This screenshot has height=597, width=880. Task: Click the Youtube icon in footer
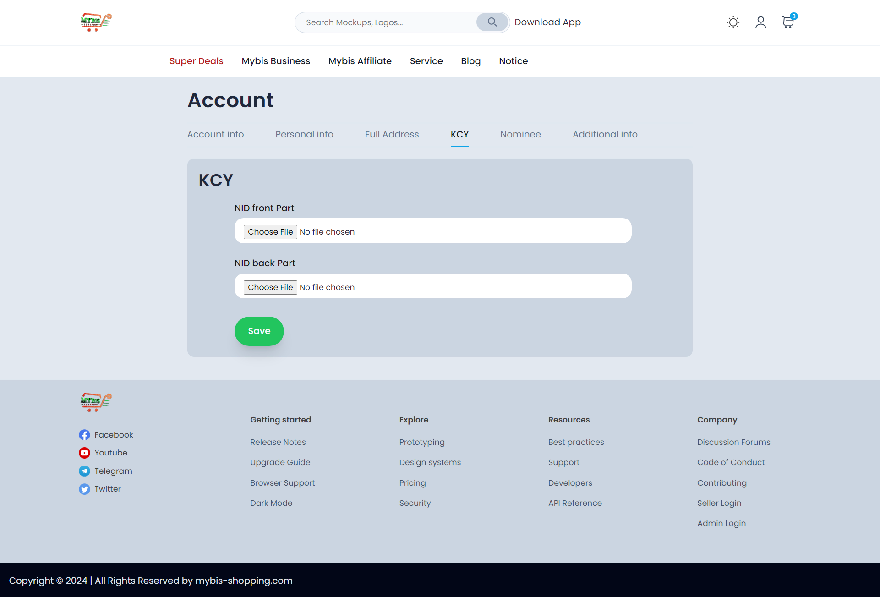(84, 453)
